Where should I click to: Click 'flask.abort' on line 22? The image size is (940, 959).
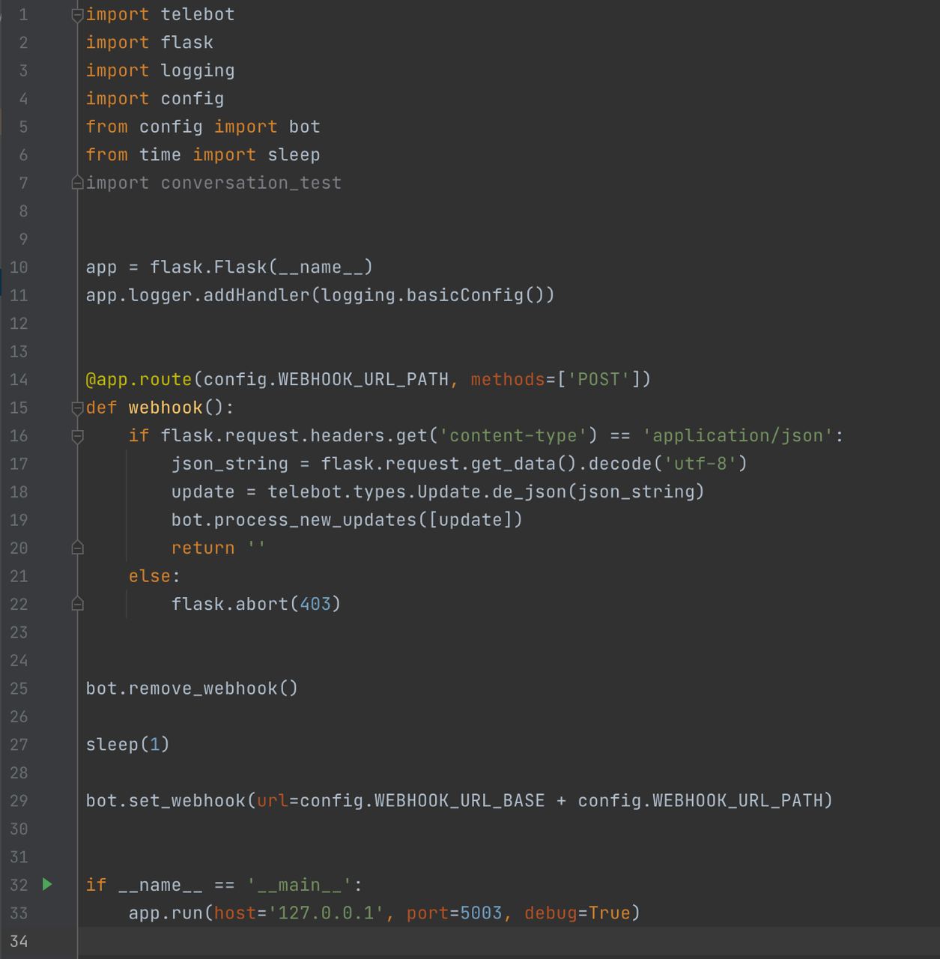230,604
